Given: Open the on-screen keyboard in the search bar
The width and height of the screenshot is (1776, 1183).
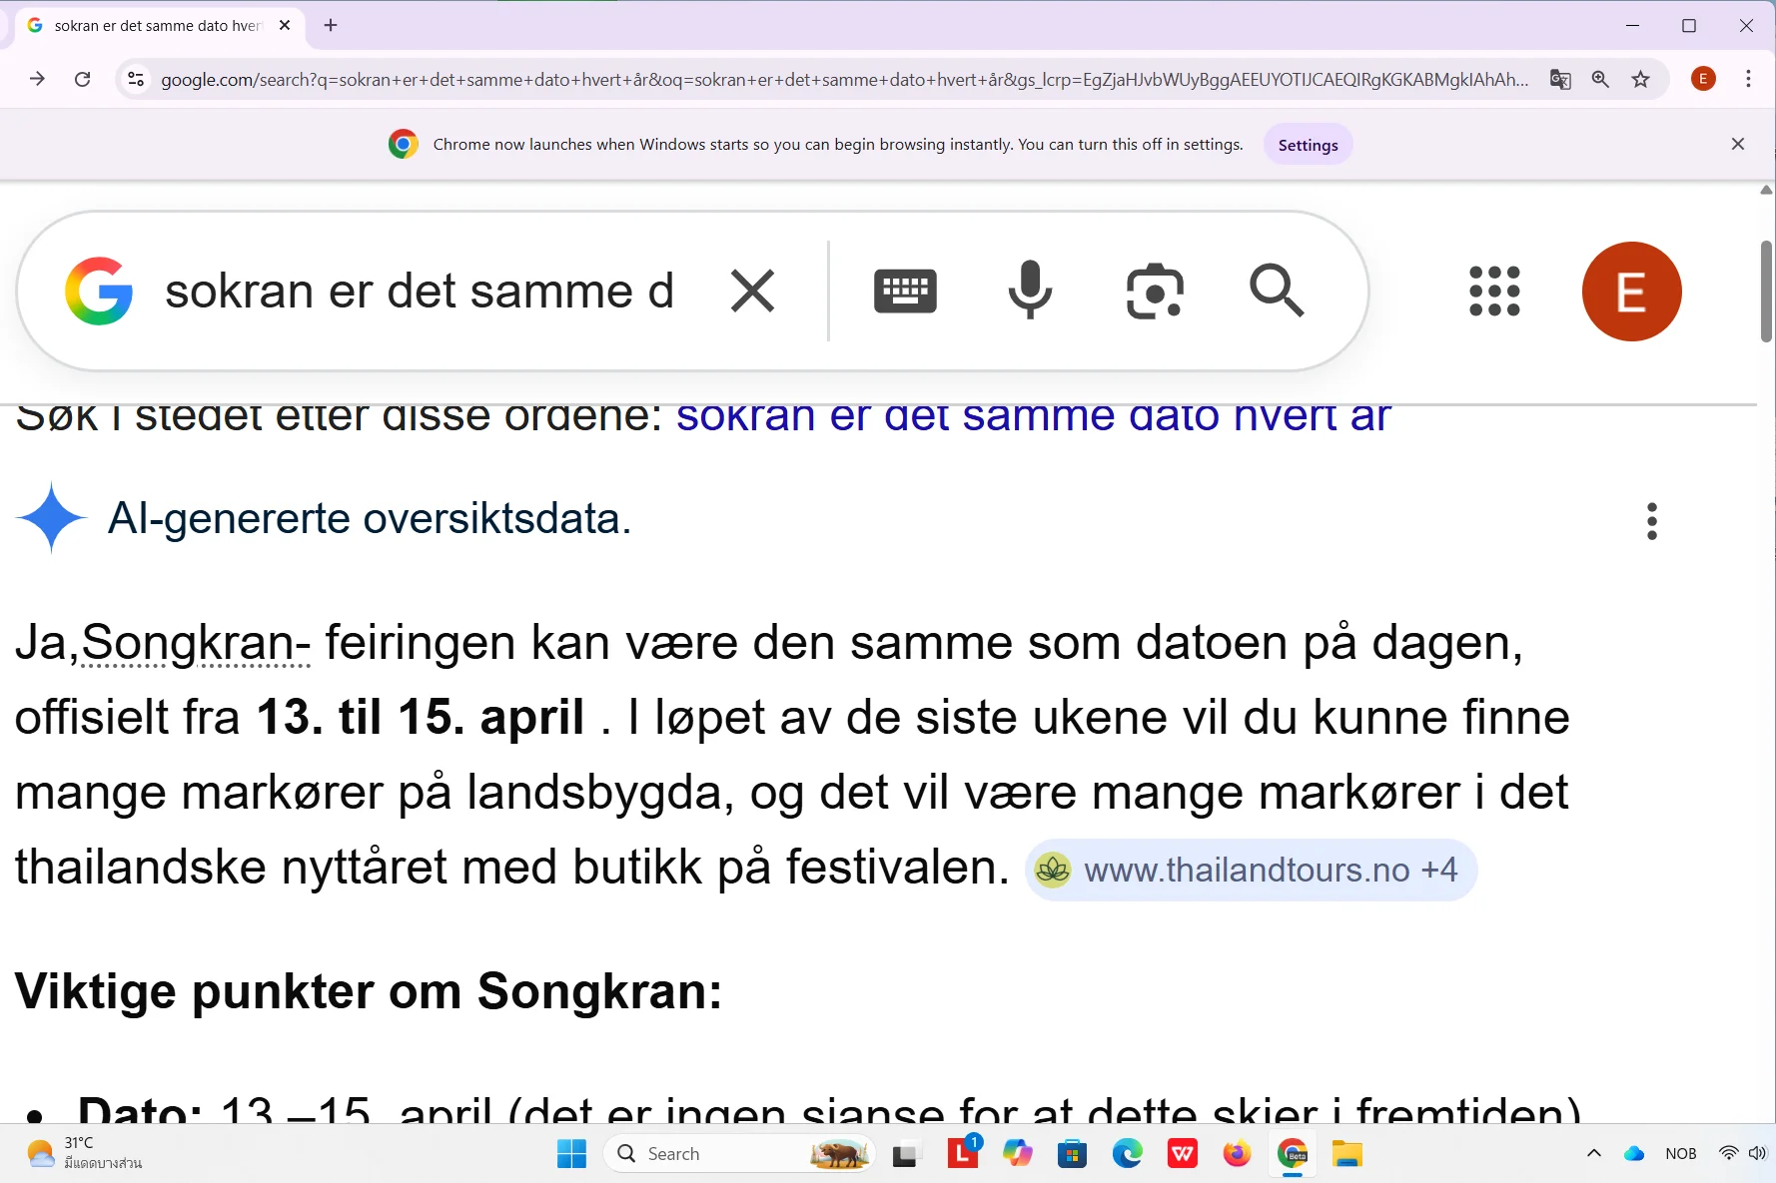Looking at the screenshot, I should [905, 291].
